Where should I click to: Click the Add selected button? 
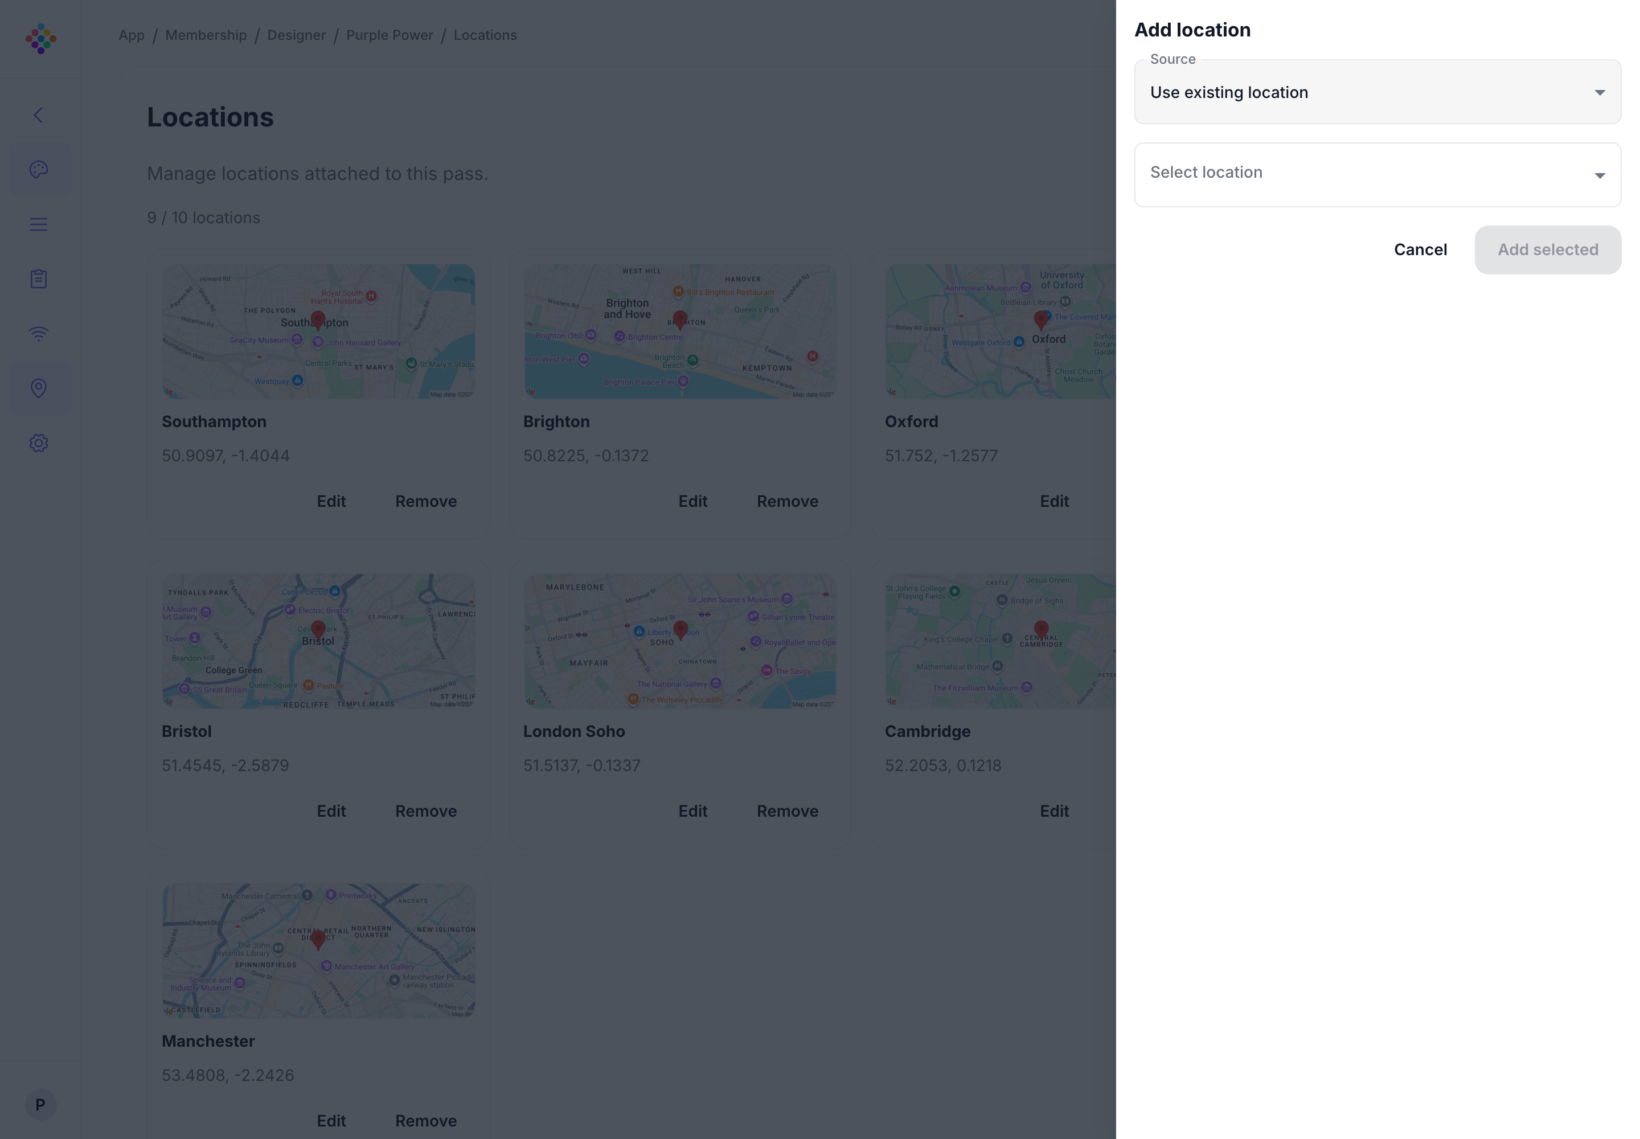pyautogui.click(x=1548, y=250)
